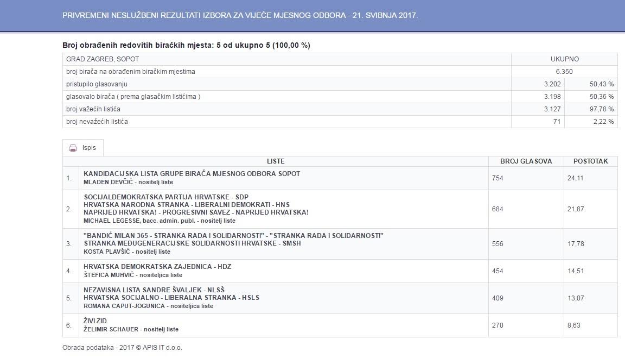Click the 21,87 percentage cell
The image size is (625, 364).
(576, 209)
